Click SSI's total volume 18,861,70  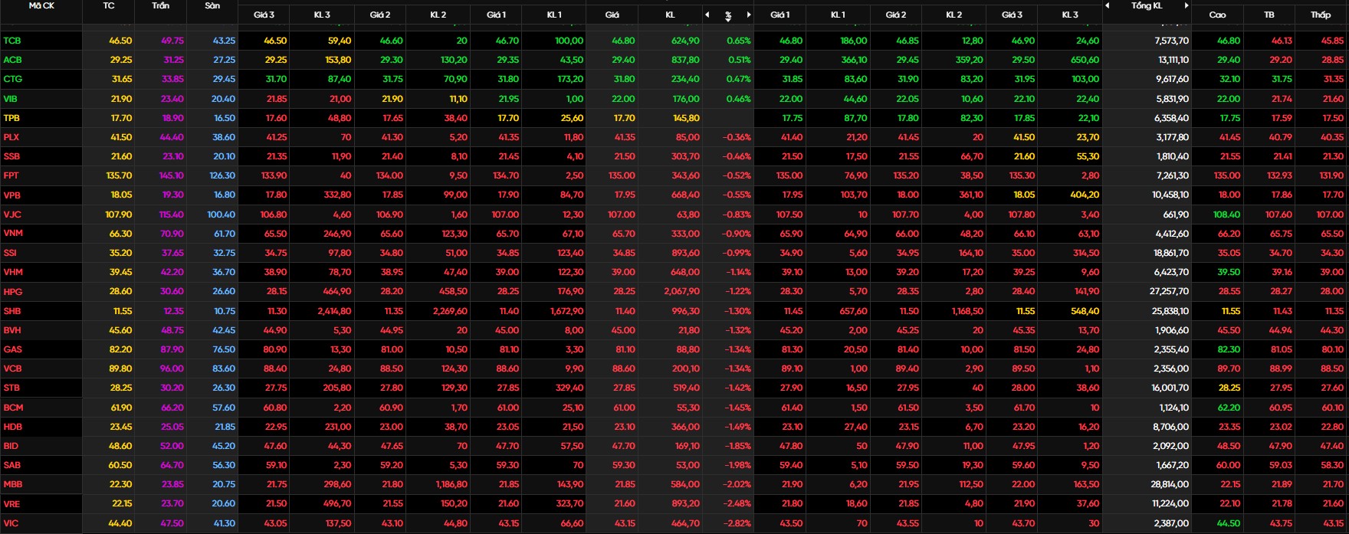click(1170, 253)
